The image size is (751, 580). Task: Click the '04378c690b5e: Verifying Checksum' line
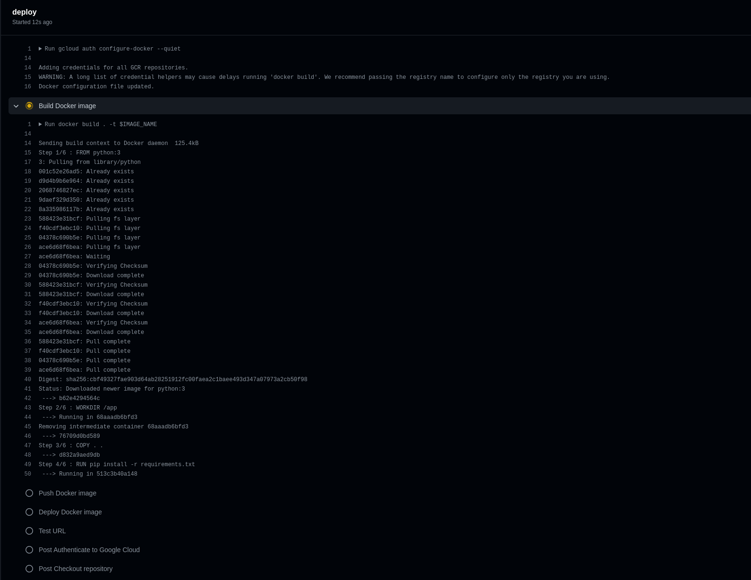click(x=93, y=266)
